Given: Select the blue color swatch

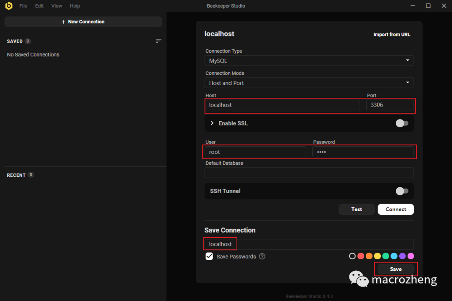Looking at the screenshot, I should point(394,256).
